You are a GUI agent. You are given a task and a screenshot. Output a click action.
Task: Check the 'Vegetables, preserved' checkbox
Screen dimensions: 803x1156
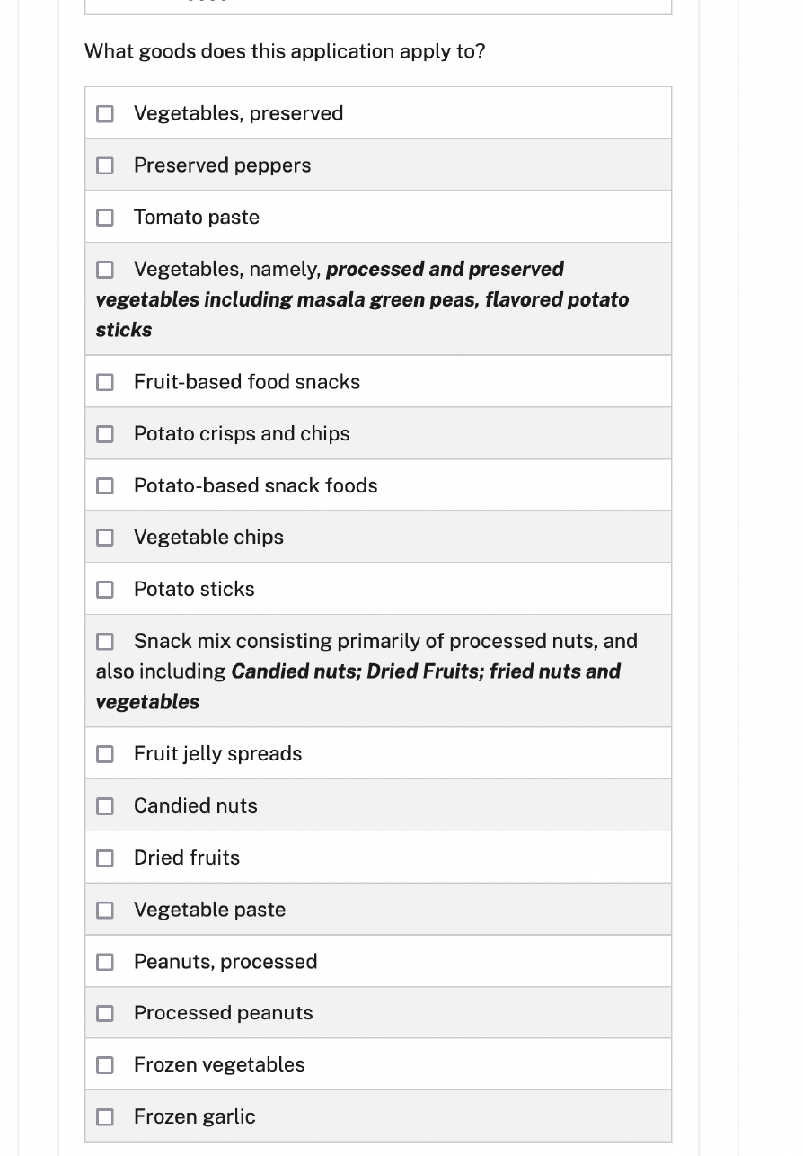105,114
